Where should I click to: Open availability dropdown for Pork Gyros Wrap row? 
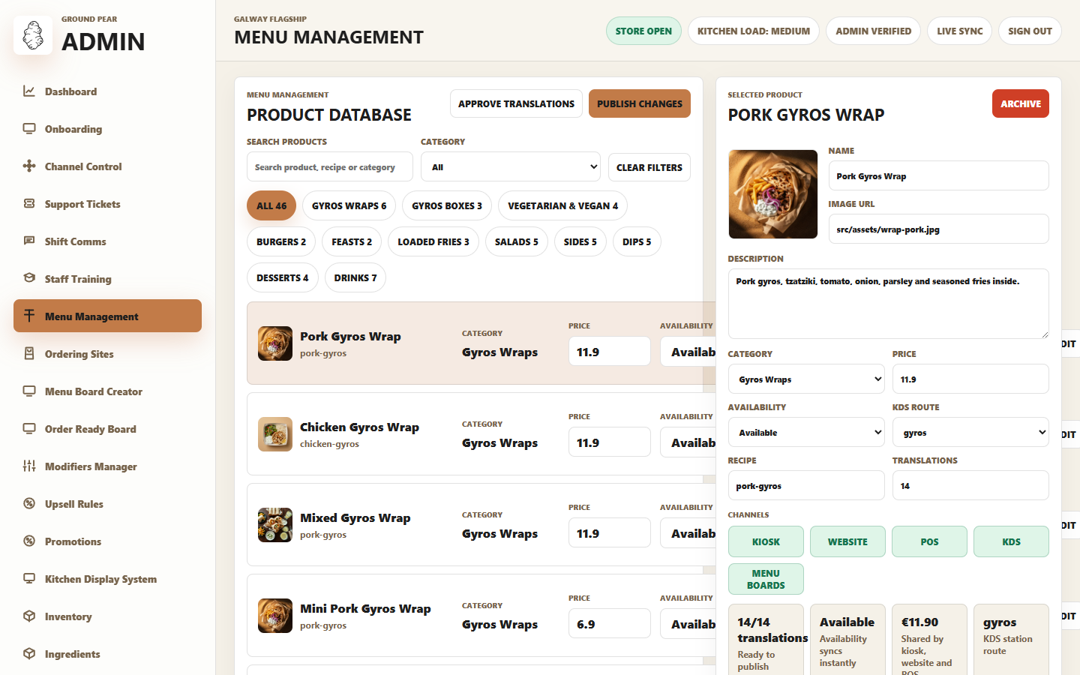pyautogui.click(x=688, y=352)
